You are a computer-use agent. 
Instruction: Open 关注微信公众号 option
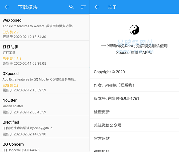[134, 125]
